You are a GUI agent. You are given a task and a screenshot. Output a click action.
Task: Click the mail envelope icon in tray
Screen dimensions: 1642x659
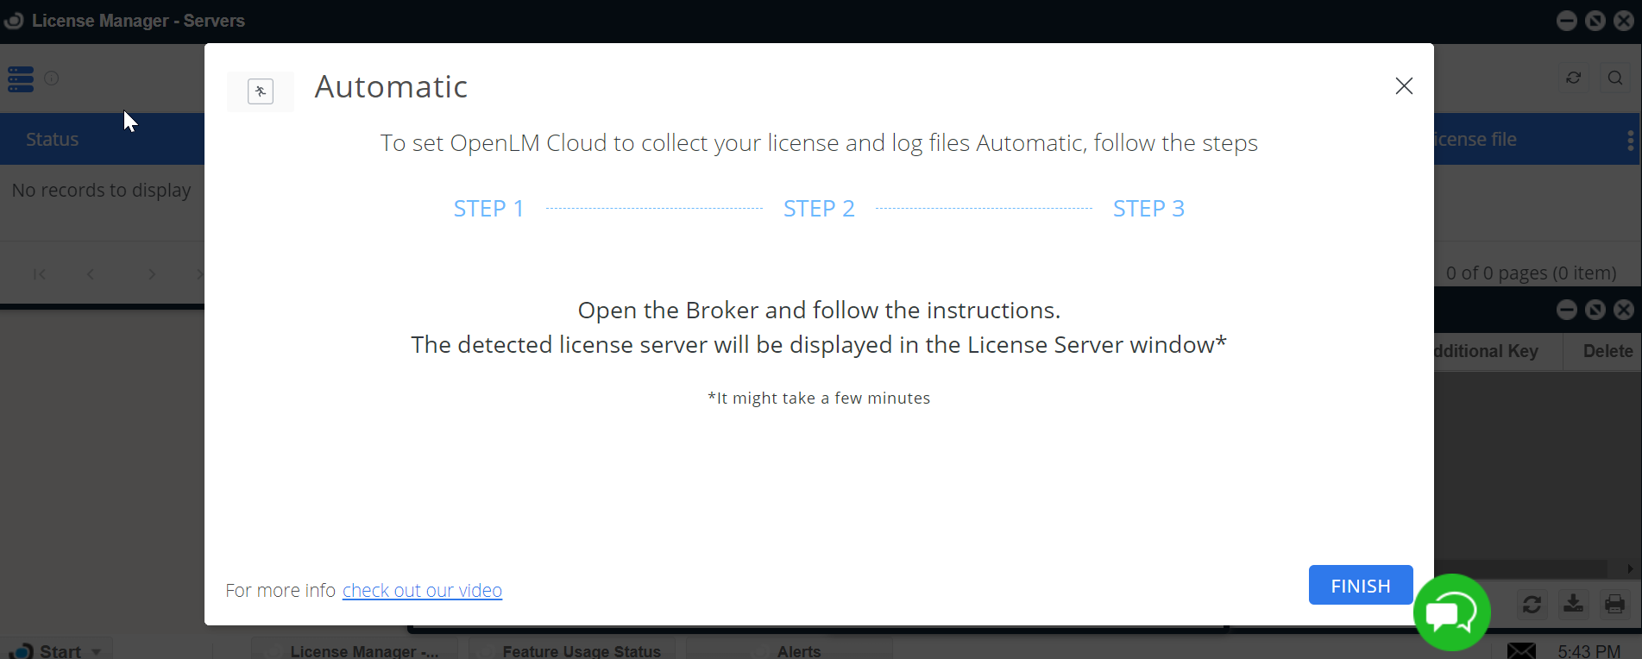click(x=1521, y=650)
